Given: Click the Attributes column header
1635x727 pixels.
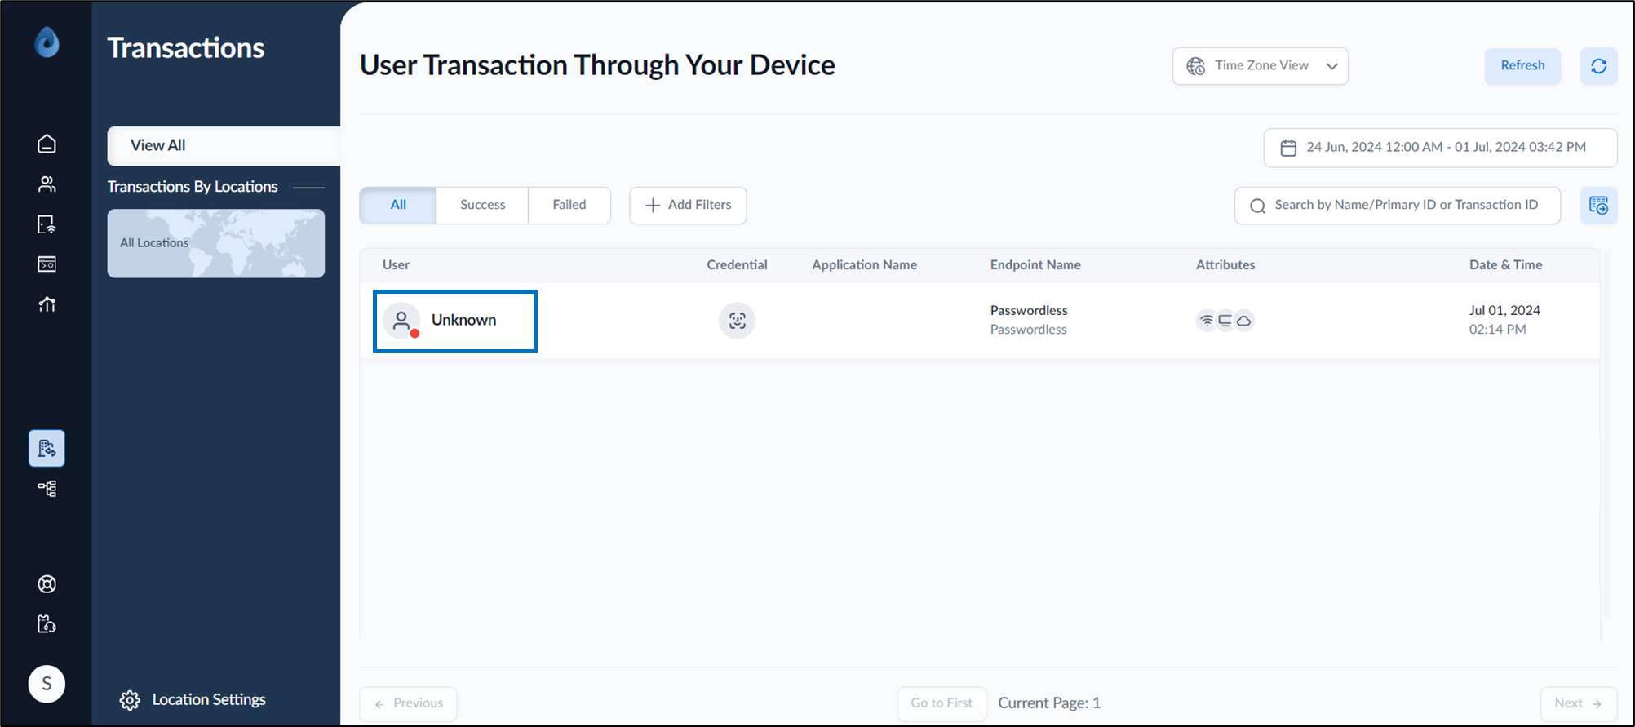Looking at the screenshot, I should click(x=1225, y=264).
